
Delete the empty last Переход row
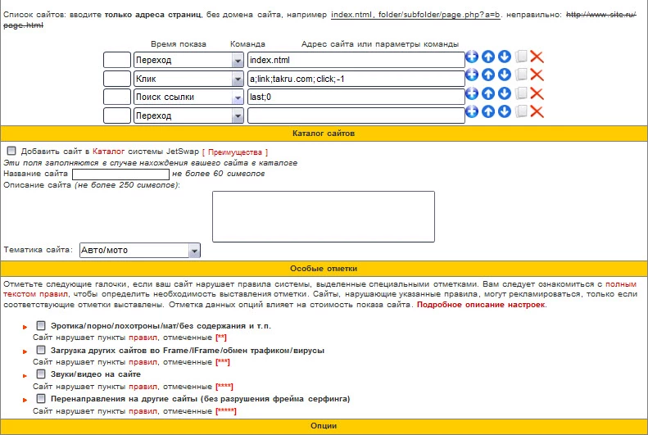click(x=537, y=111)
